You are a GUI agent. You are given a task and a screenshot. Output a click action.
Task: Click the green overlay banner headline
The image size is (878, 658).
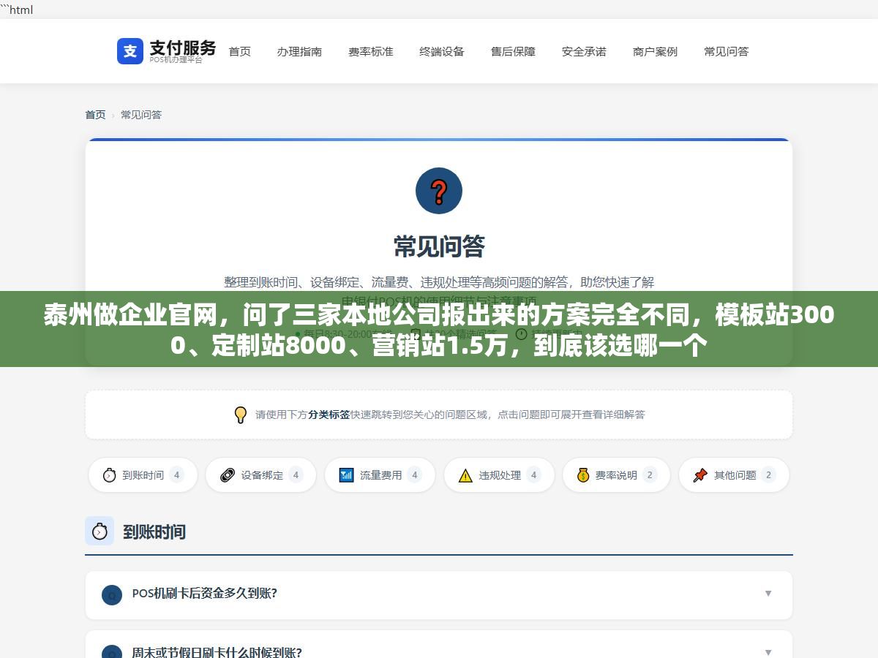439,330
